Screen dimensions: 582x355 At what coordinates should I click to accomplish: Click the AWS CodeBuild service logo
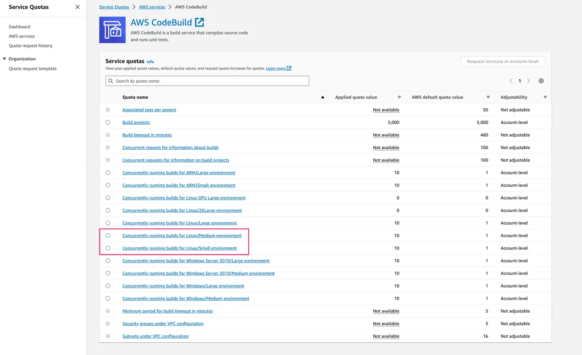(112, 30)
